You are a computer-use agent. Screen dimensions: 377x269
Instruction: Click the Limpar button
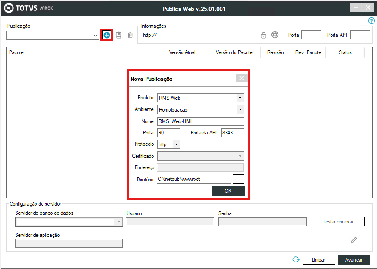319,259
